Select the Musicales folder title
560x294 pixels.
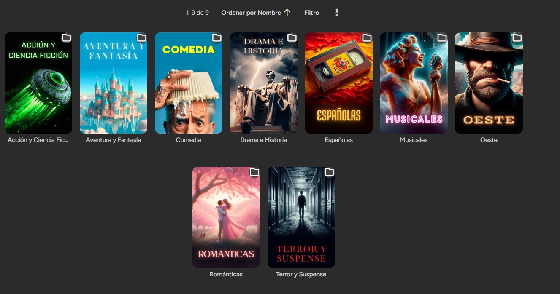[x=414, y=140]
